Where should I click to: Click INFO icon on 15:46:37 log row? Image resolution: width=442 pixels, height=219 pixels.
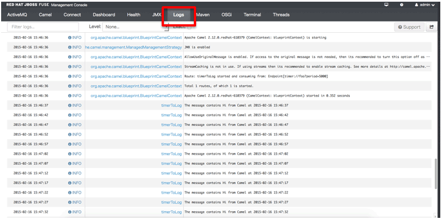[70, 106]
